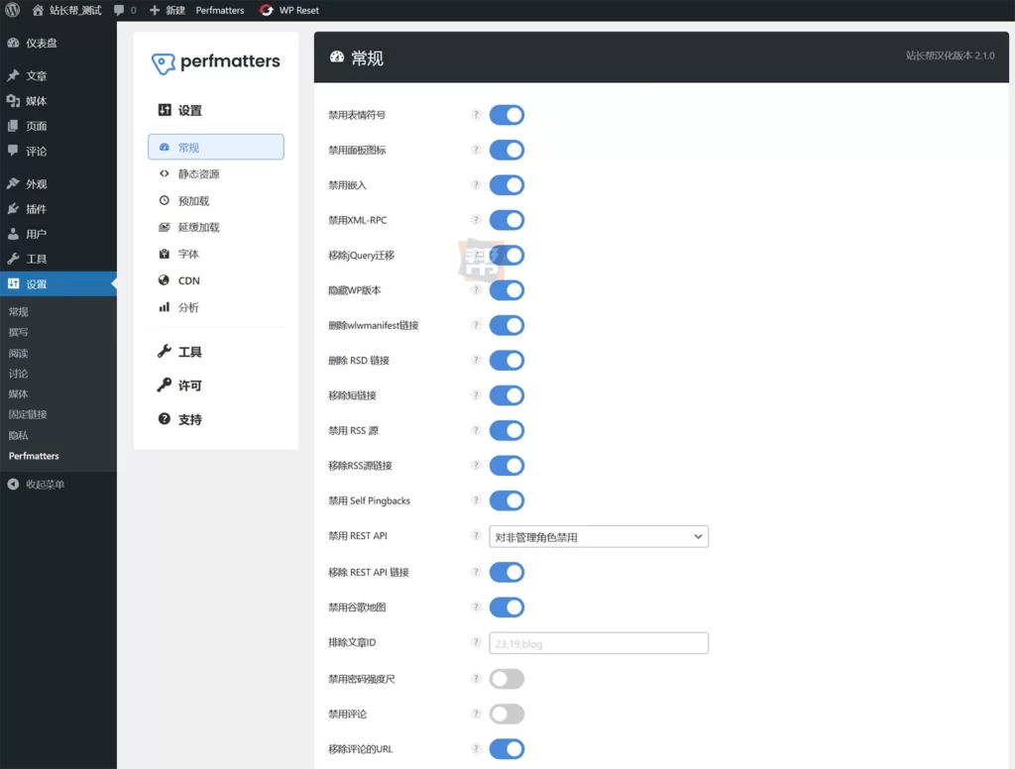Select the 常规 tab in perfmatters menu
Image resolution: width=1015 pixels, height=769 pixels.
point(215,147)
